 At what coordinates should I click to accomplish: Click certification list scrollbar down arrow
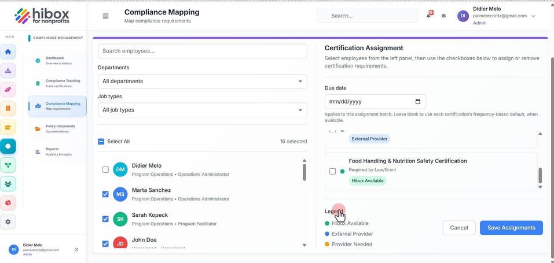pos(540,187)
